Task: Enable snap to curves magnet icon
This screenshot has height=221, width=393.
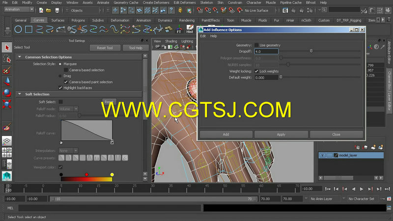Action: 207,10
